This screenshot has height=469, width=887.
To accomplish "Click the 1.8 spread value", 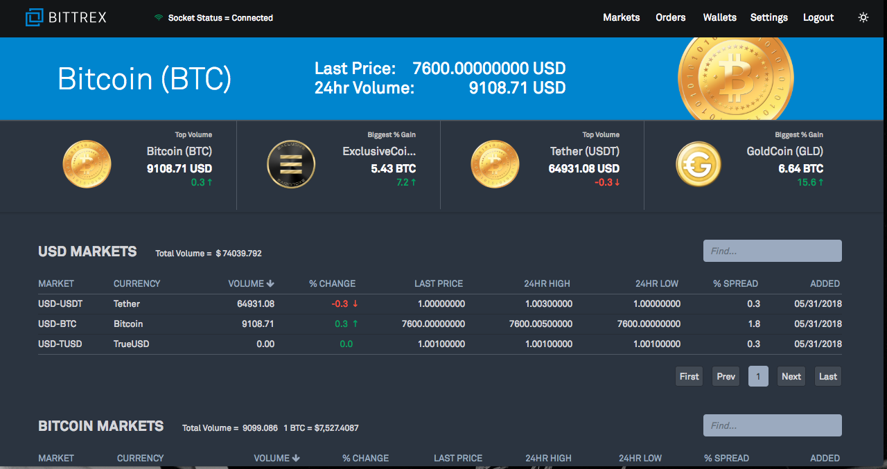I will (x=754, y=324).
